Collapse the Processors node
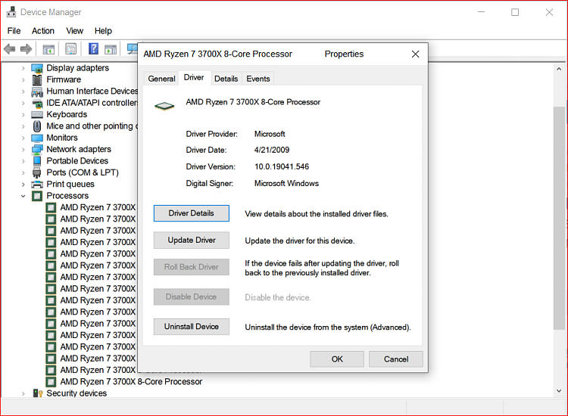The height and width of the screenshot is (416, 568). 23,196
